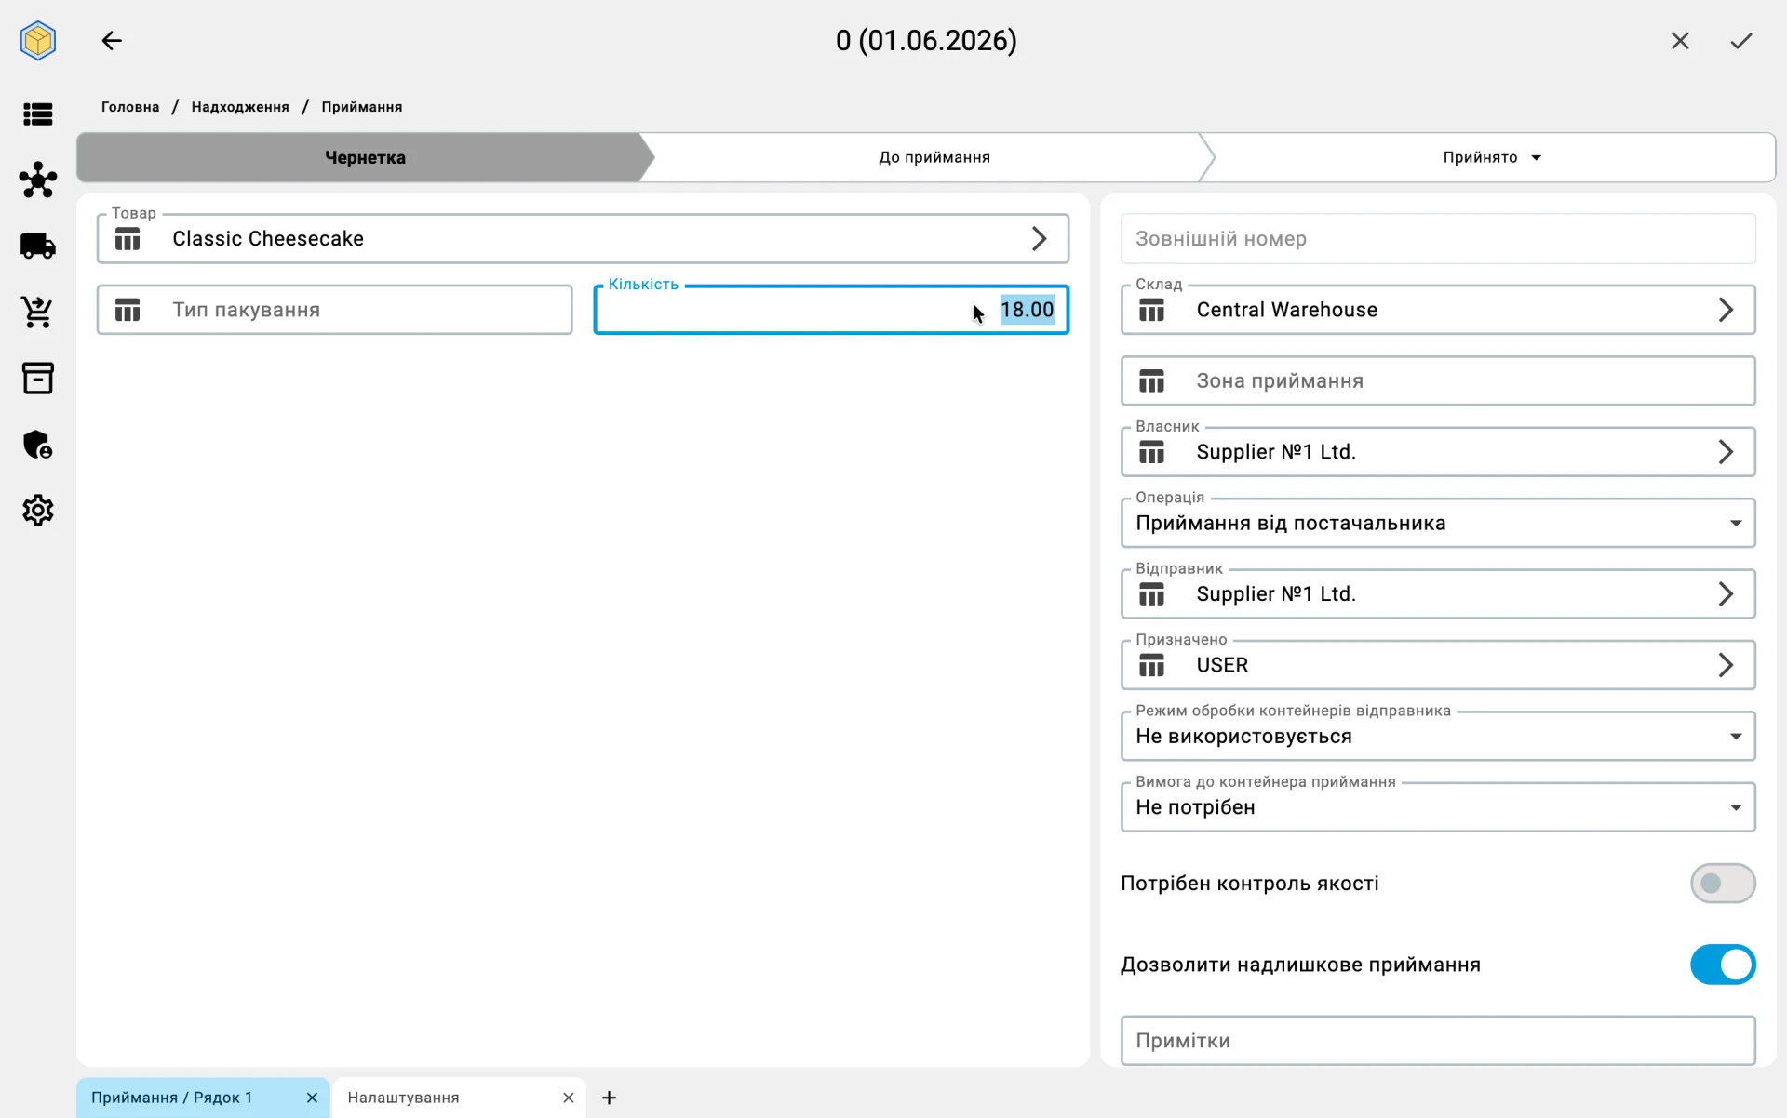This screenshot has height=1118, width=1787.
Task: Open the settings gear sidebar icon
Action: pos(38,511)
